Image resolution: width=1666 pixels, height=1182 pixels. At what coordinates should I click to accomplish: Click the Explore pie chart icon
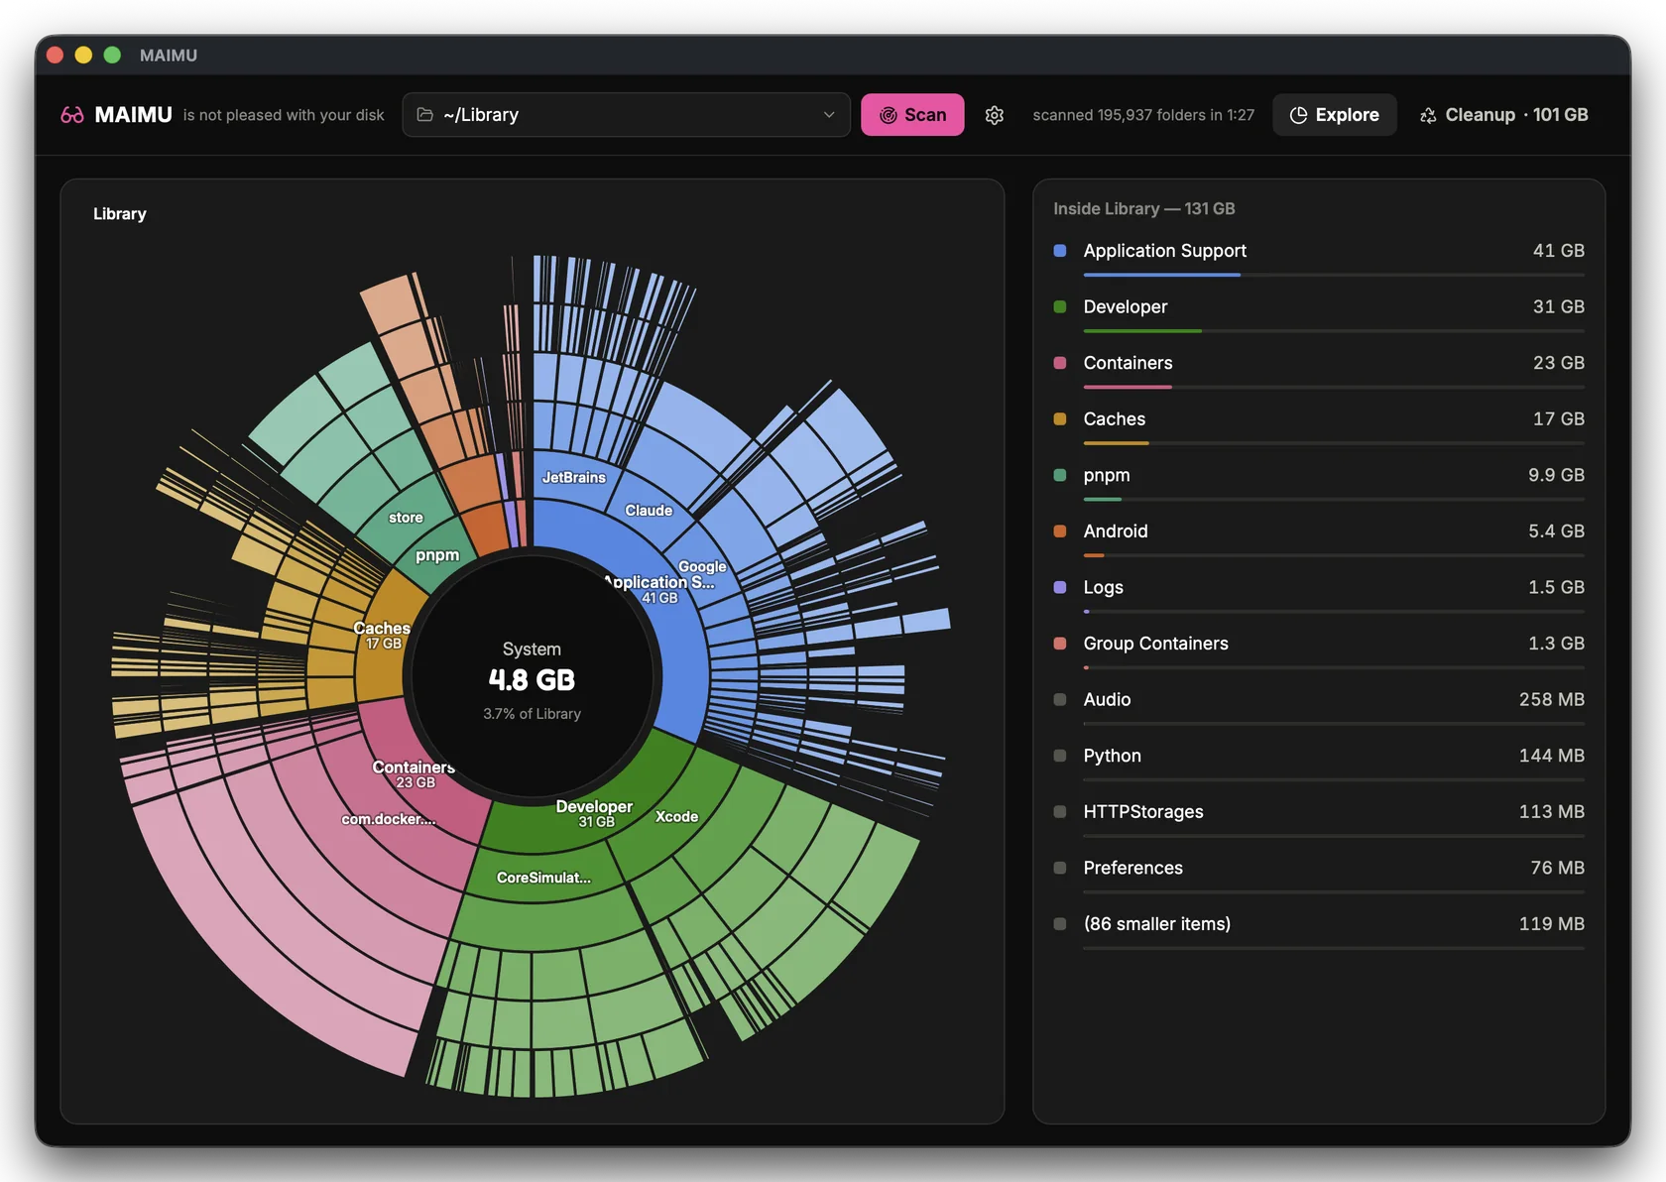1298,115
